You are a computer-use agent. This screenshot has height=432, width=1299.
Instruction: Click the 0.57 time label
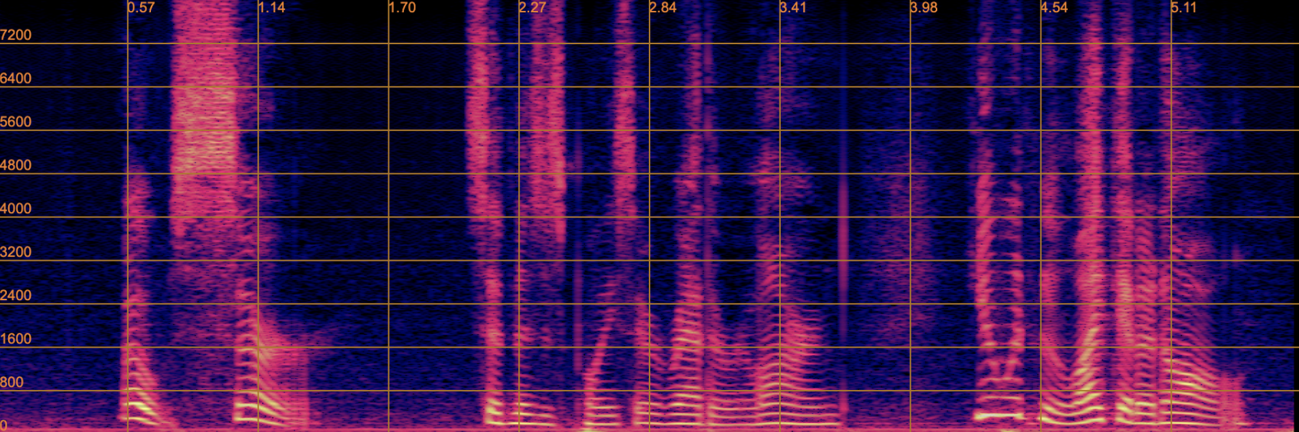[x=141, y=7]
